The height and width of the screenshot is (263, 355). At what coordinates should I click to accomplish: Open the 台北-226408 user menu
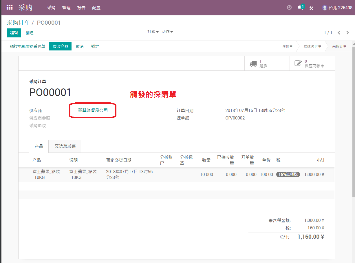(337, 8)
